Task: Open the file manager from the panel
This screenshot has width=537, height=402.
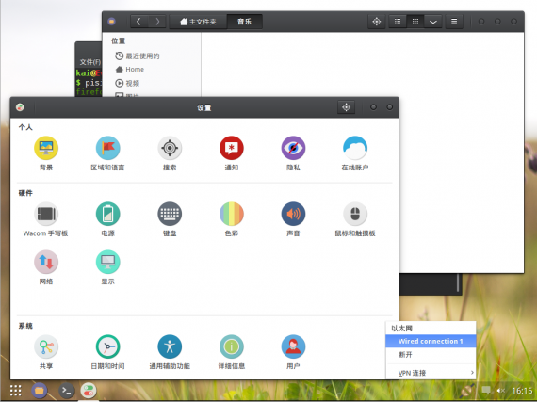Action: tap(39, 391)
